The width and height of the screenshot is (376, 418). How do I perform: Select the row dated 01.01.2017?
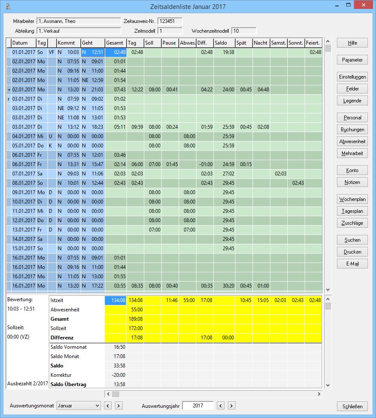165,52
